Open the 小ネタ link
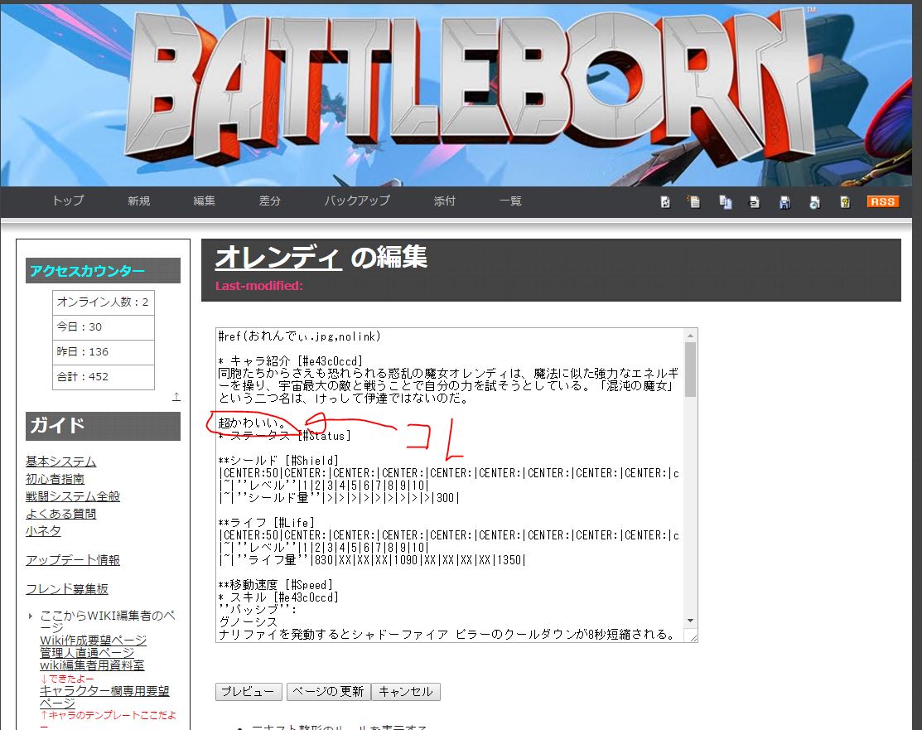This screenshot has width=922, height=730. (x=44, y=531)
